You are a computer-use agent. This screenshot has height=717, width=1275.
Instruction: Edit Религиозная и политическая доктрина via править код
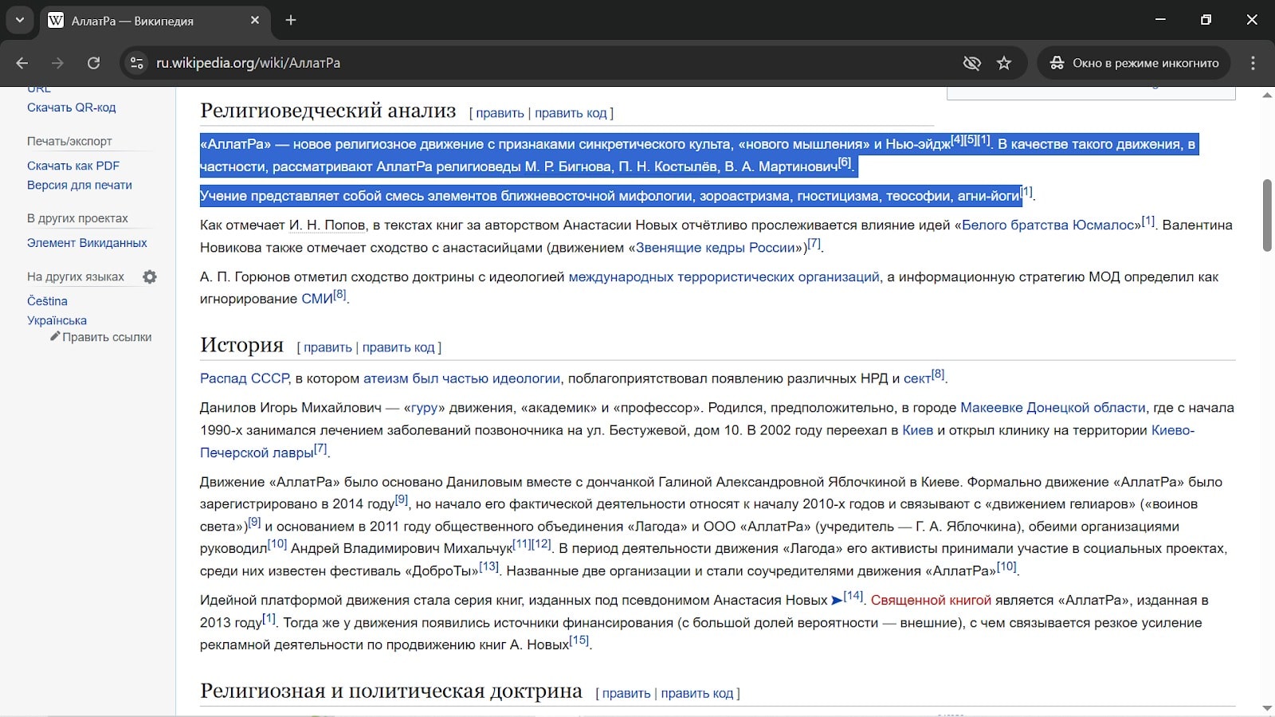coord(697,693)
